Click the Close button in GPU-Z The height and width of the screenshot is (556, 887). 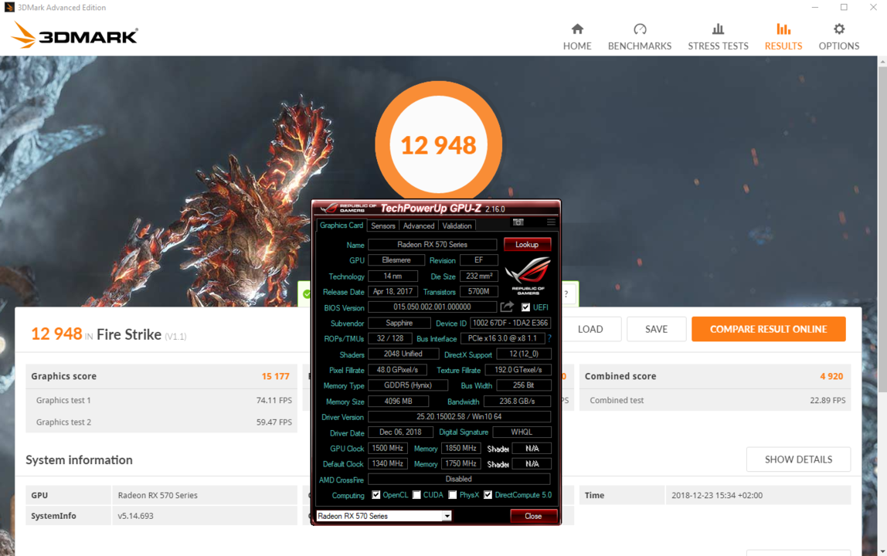pyautogui.click(x=533, y=516)
